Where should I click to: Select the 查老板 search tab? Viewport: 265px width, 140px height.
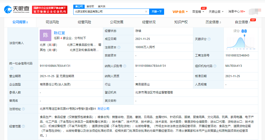tap(90, 6)
